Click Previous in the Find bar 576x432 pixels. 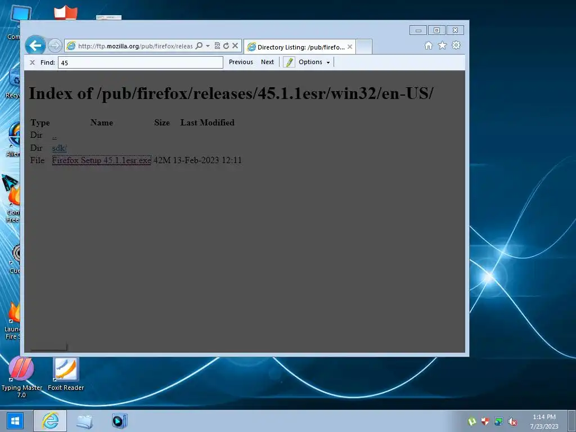[x=241, y=62]
